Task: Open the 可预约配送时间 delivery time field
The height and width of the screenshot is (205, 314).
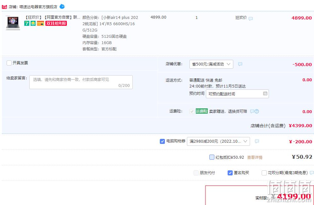Action: (x=237, y=94)
